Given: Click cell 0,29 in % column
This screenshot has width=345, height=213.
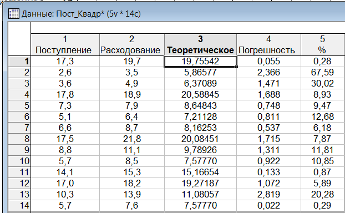Looking at the screenshot, I should coord(323,206).
